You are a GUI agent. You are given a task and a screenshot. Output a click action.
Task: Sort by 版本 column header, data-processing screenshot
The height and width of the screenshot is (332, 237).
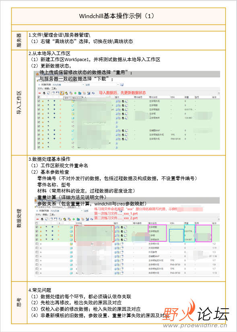point(214,223)
